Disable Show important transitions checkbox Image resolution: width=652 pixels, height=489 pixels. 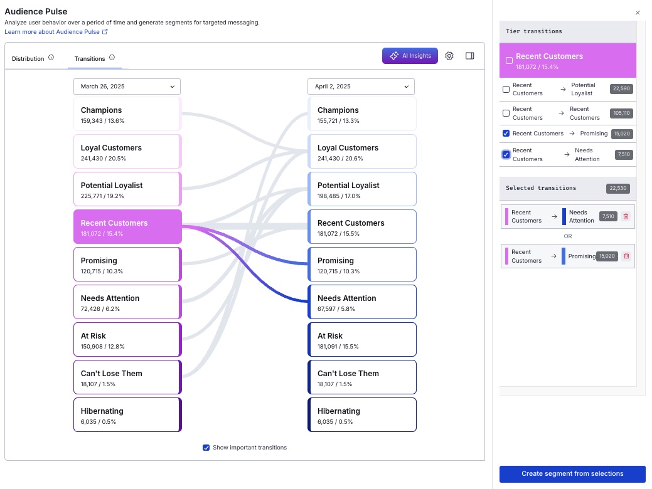click(206, 448)
